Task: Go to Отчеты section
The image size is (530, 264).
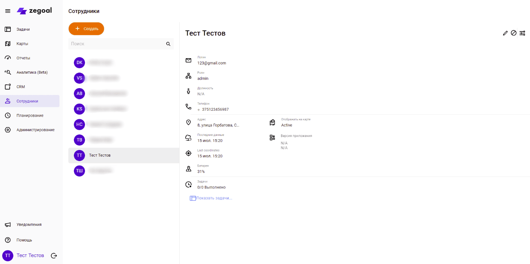Action: (x=23, y=58)
